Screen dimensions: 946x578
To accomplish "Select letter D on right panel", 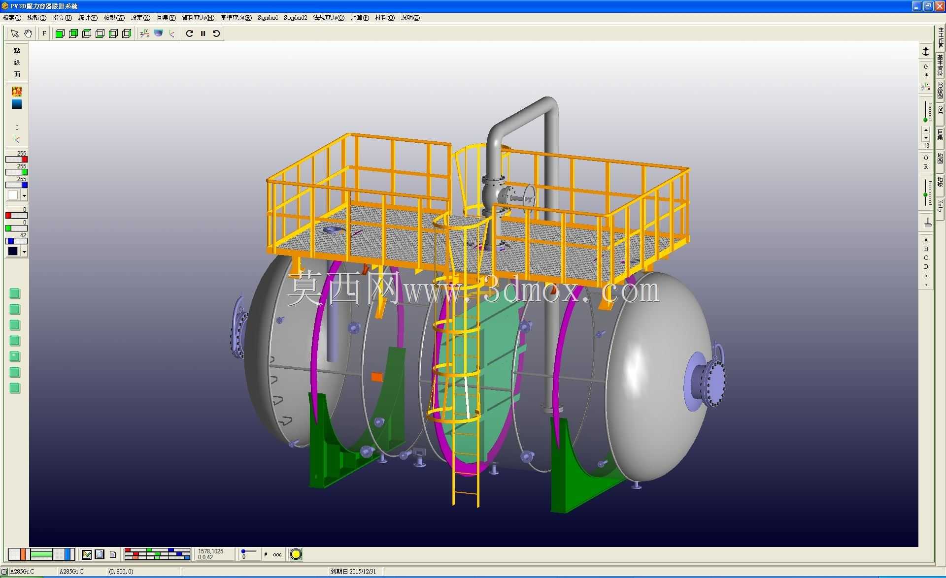I will coord(926,267).
